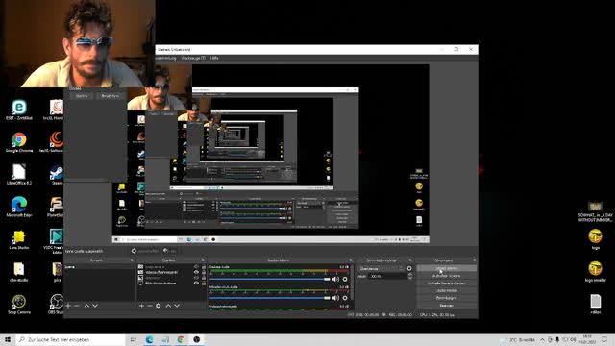Open the taskbar clock and date
This screenshot has width=615, height=346.
coord(587,339)
